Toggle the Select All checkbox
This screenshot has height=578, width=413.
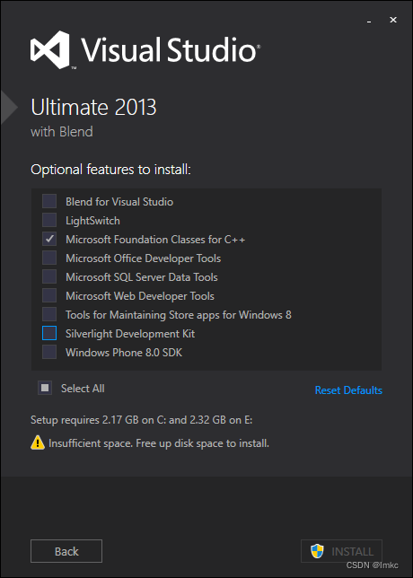tap(45, 388)
